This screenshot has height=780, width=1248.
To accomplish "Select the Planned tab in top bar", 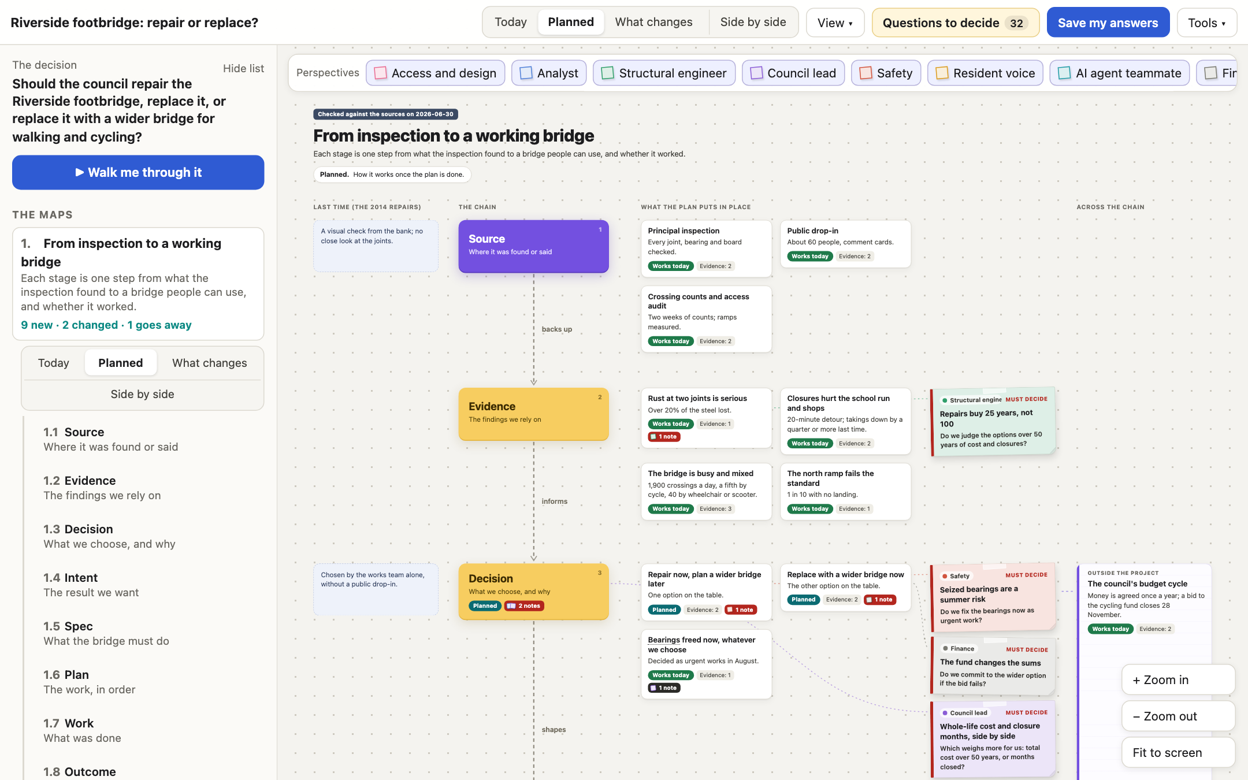I will pyautogui.click(x=571, y=22).
